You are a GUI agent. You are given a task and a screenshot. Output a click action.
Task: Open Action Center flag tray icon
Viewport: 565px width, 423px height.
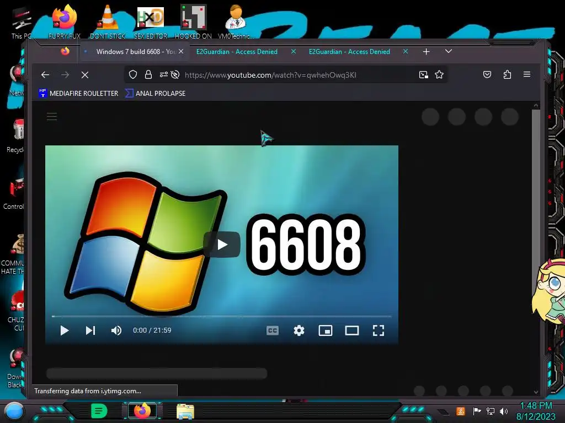477,411
